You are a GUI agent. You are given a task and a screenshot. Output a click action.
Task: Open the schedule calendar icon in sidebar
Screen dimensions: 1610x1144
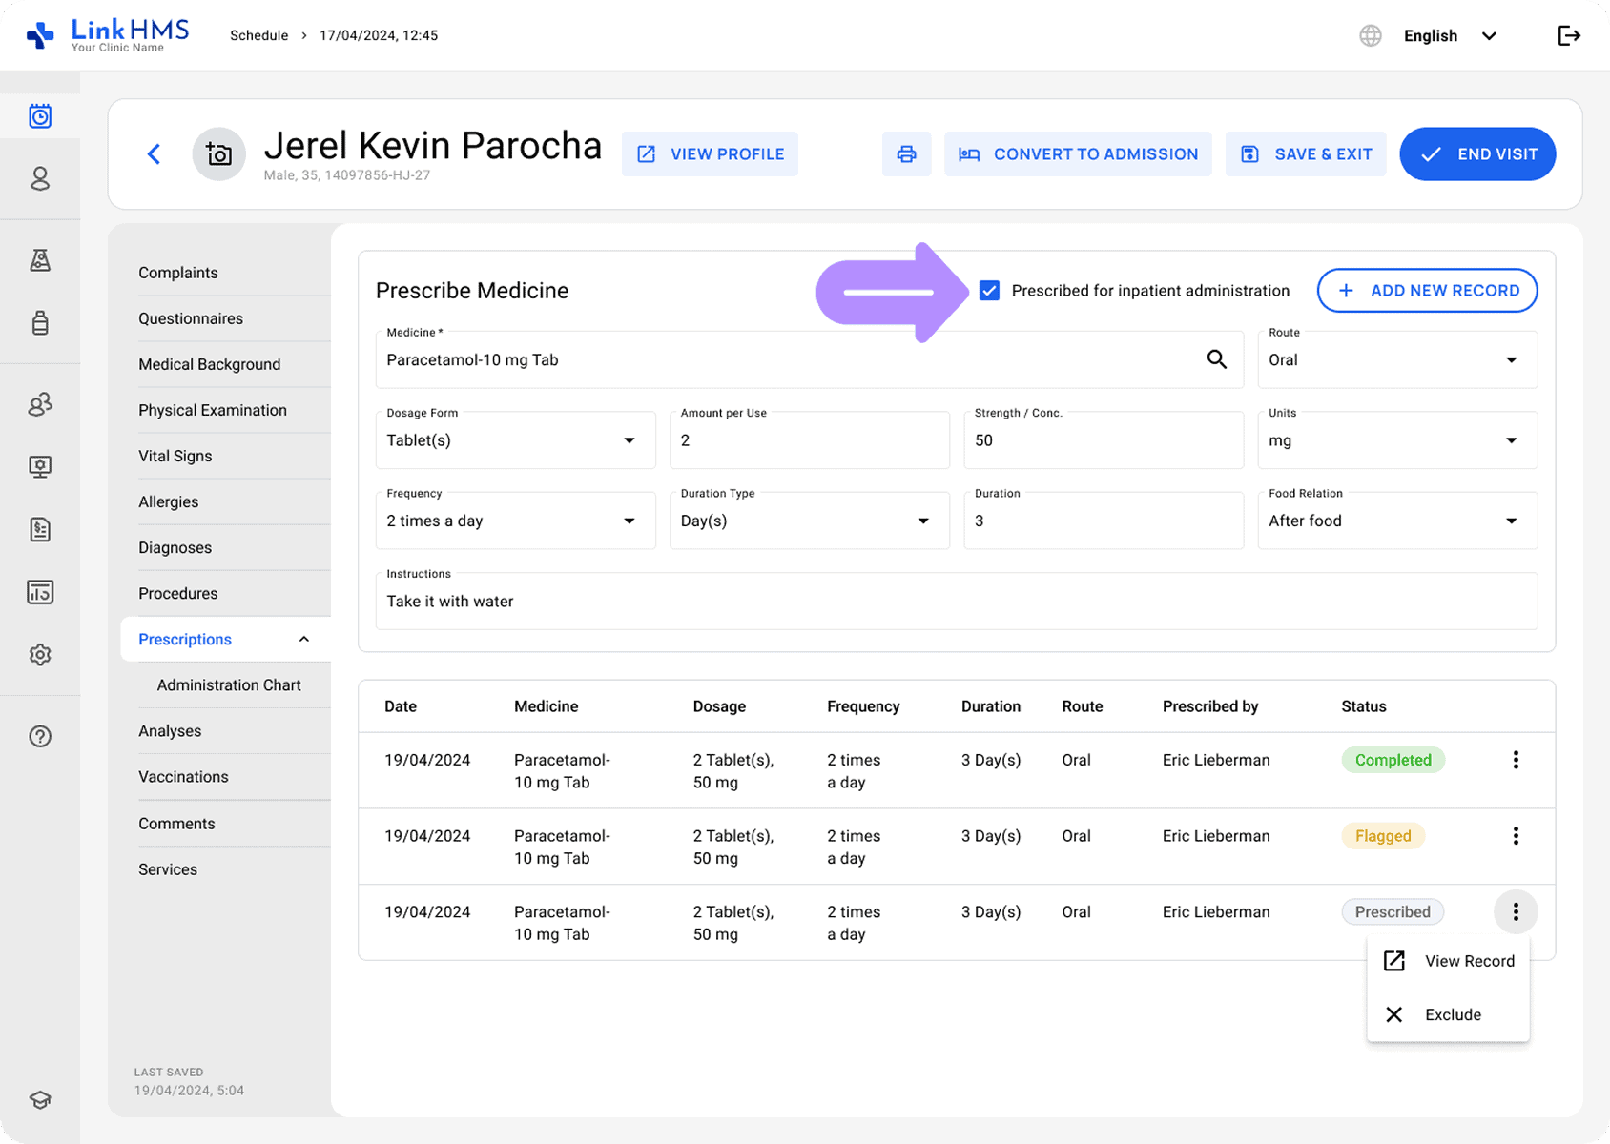40,116
